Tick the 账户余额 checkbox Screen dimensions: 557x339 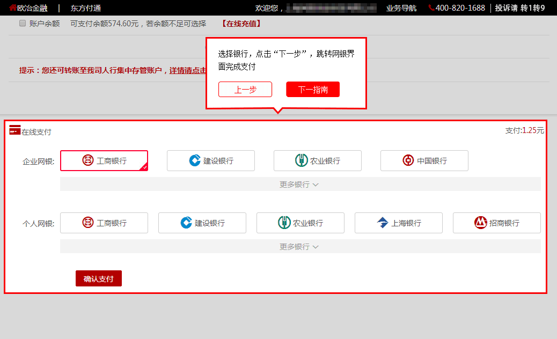click(x=23, y=24)
